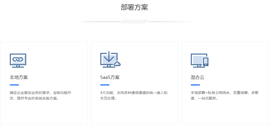Open the 混合云 heading
Viewport: 269px width, 125px height.
tap(197, 77)
